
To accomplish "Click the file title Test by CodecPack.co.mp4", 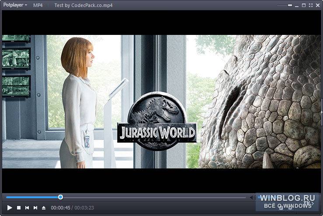I will click(x=83, y=5).
